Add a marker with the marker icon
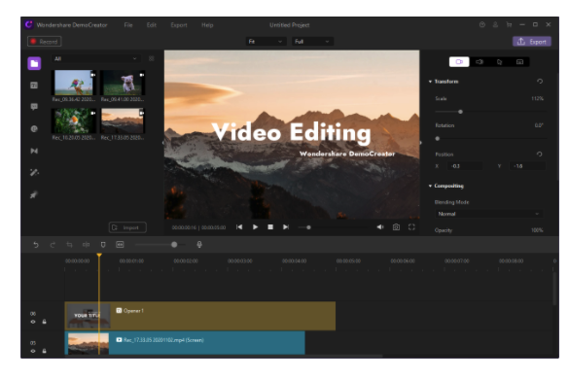Image resolution: width=569 pixels, height=379 pixels. (103, 245)
